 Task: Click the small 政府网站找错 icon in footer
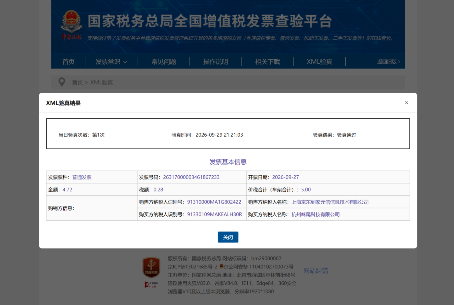[x=151, y=285]
